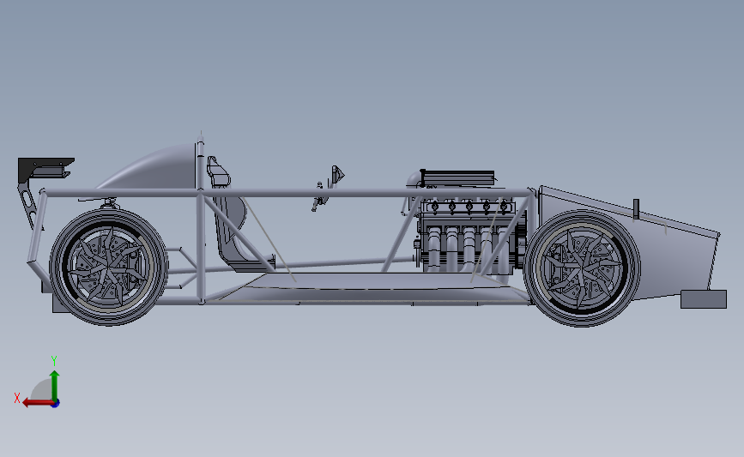Select the front wheel beside the nose cone

click(582, 268)
